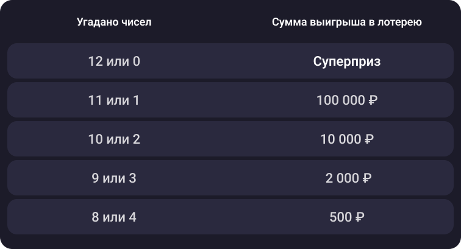Click the ruble sign after 10 000
The width and height of the screenshot is (461, 249).
369,139
